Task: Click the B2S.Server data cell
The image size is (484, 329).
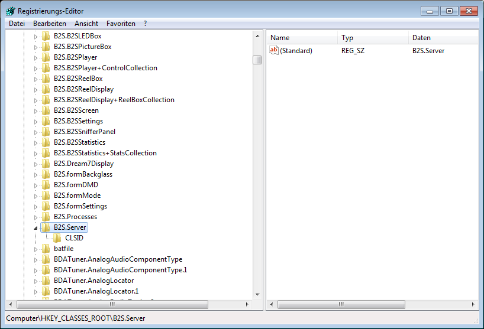Action: point(428,51)
